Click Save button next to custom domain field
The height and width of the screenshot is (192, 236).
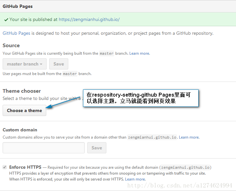point(97,148)
